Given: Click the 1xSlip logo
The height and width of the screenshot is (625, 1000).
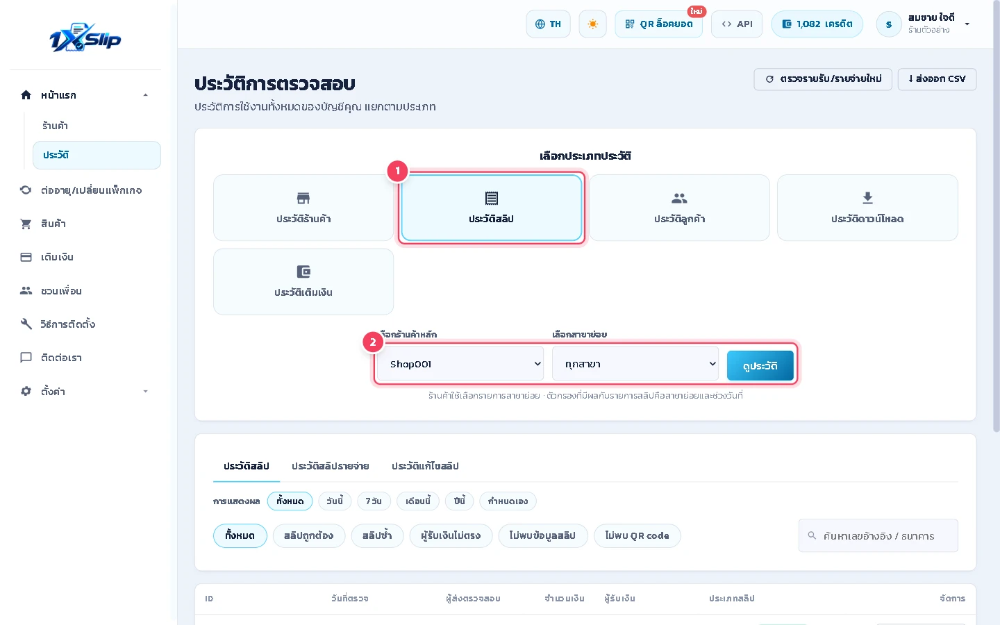Looking at the screenshot, I should point(85,38).
